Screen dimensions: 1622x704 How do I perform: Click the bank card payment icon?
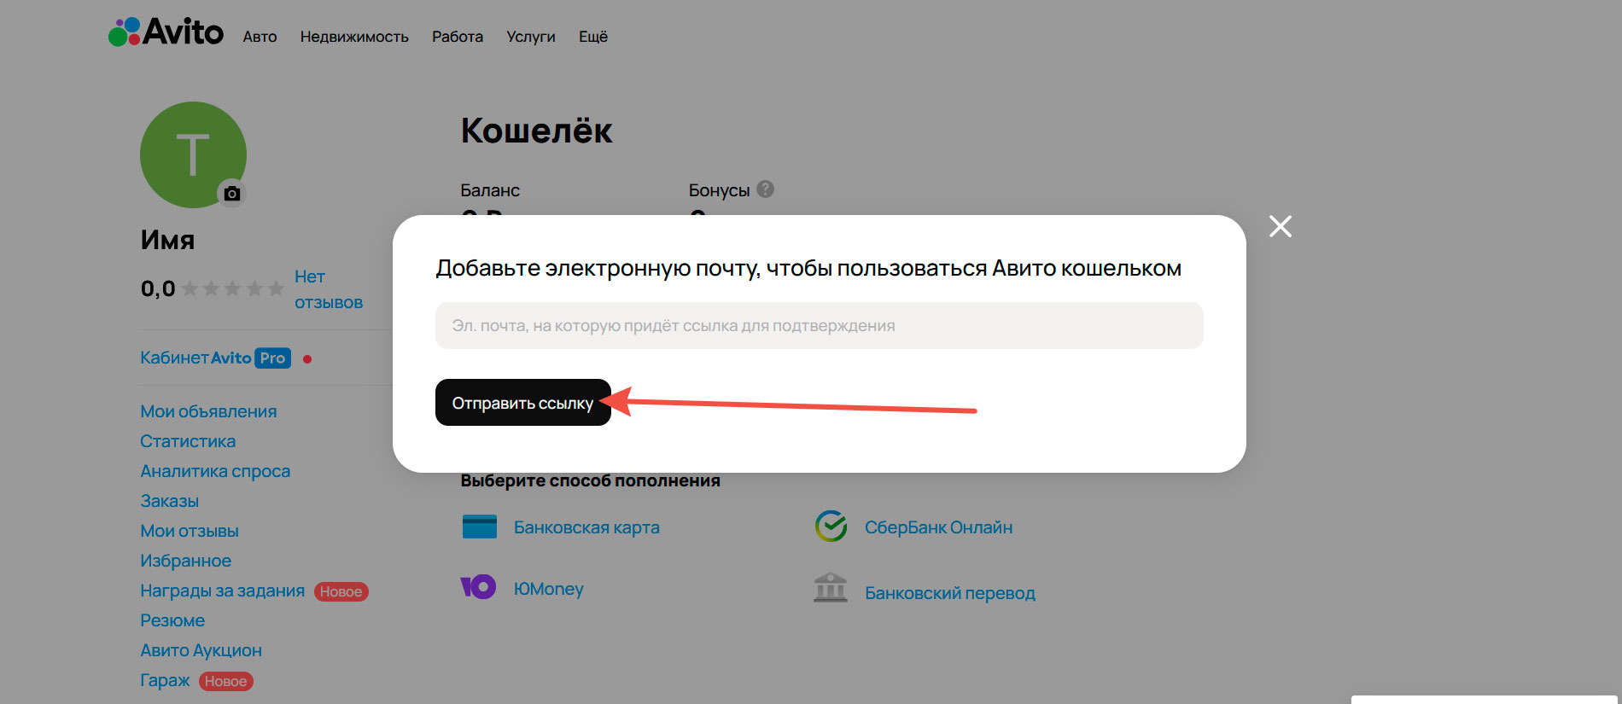[x=479, y=527]
